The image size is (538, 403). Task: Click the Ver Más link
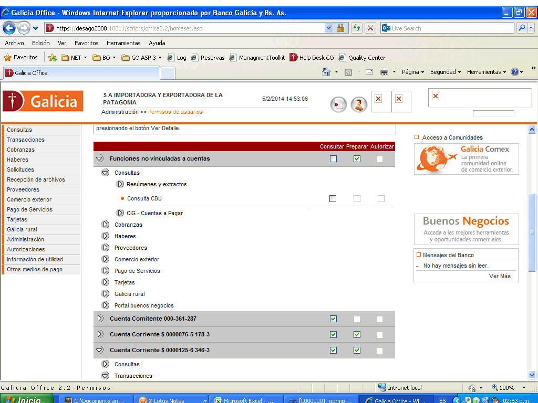coord(500,276)
